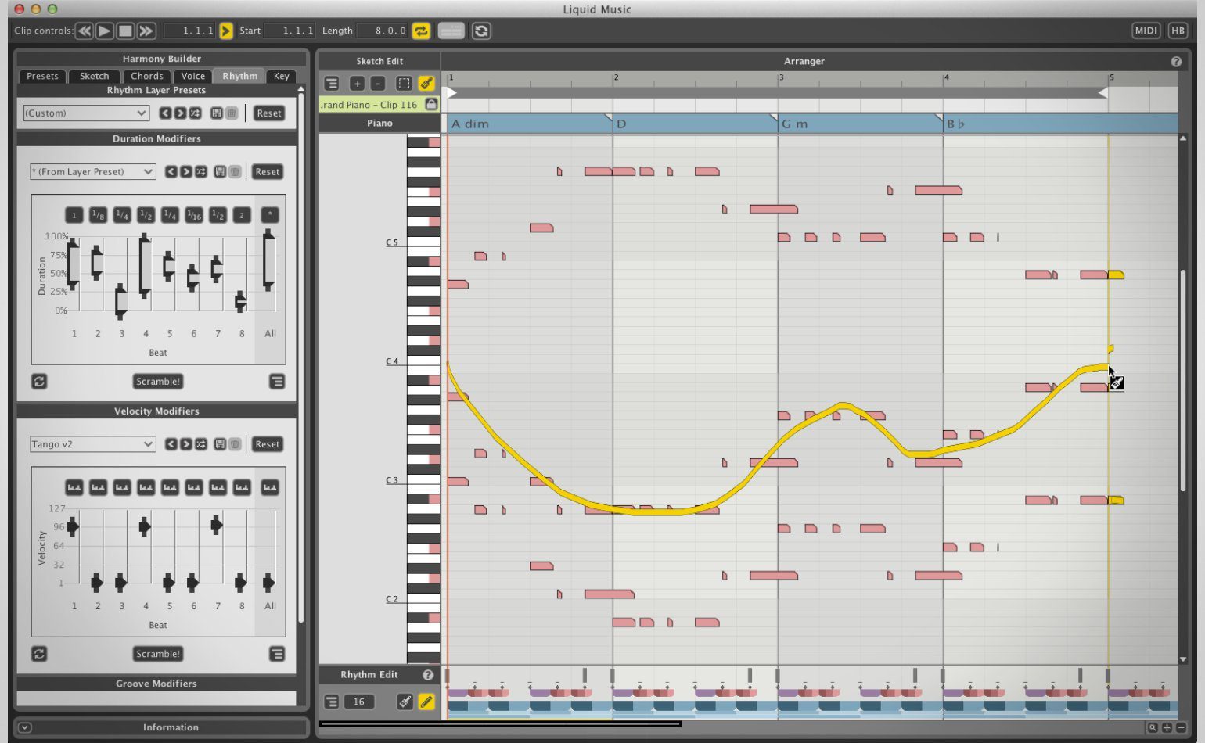
Task: Click the Length value field
Action: coord(383,31)
